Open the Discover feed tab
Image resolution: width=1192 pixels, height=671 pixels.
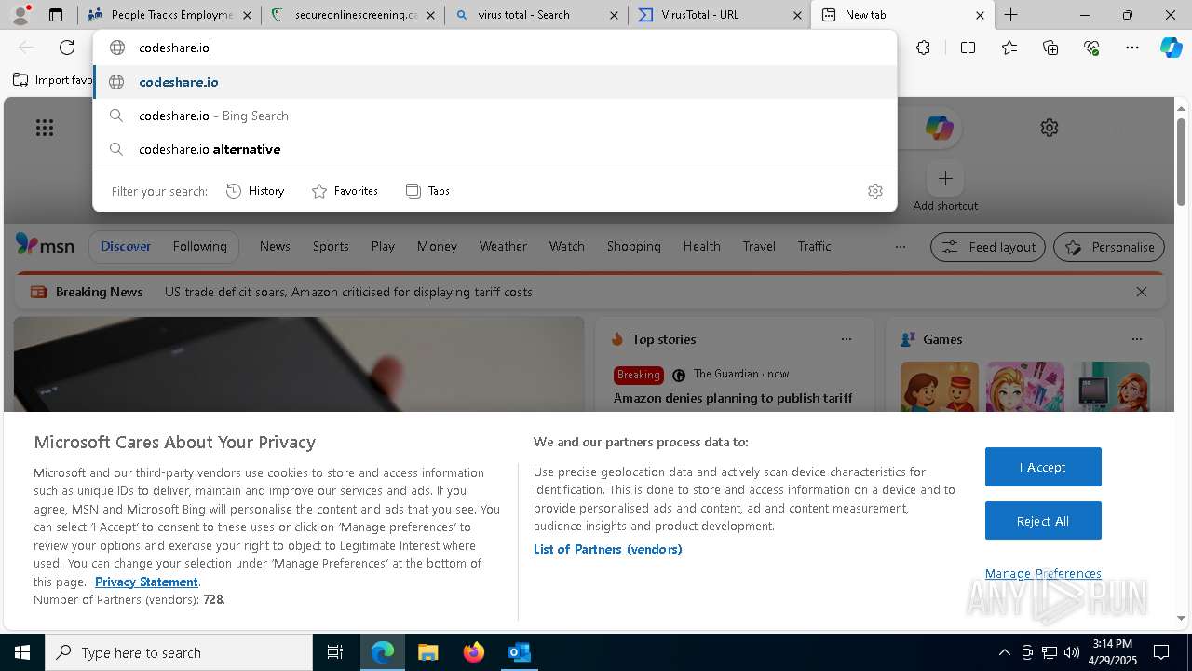[x=126, y=247]
